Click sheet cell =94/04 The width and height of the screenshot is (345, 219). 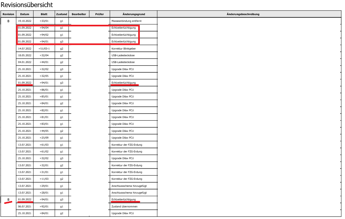[44, 28]
